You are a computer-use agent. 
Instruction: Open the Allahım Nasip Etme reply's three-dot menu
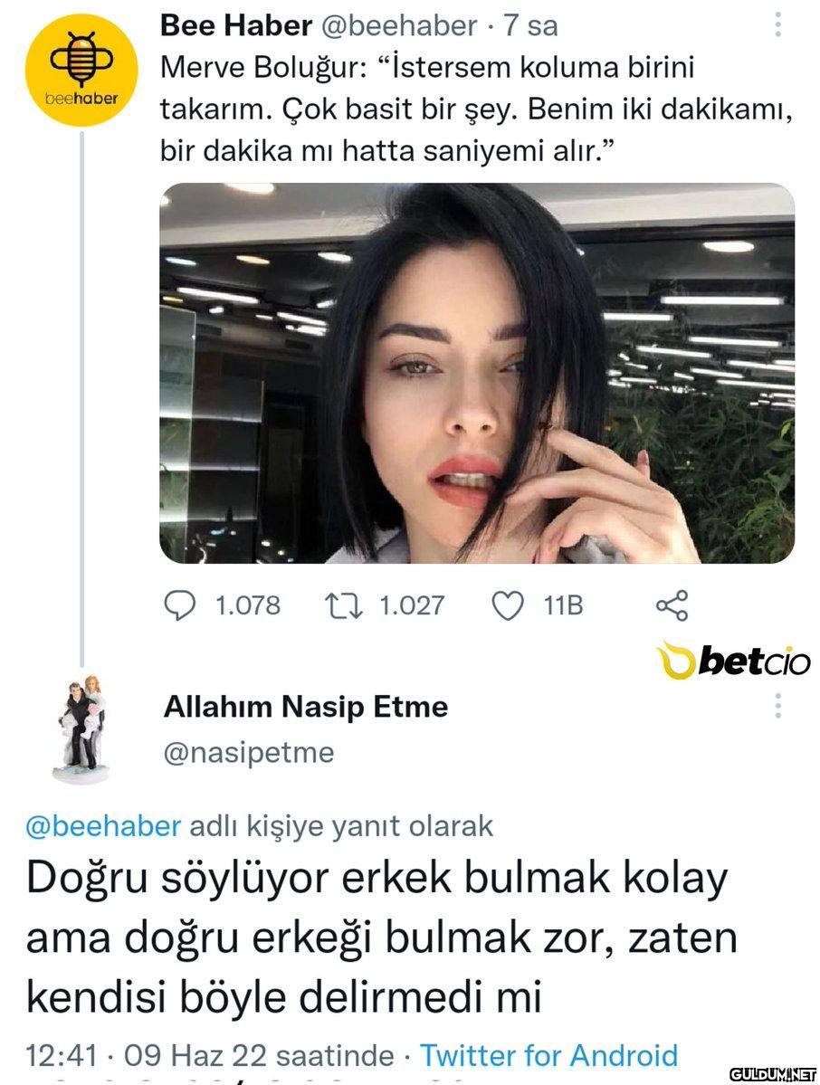pos(777,706)
